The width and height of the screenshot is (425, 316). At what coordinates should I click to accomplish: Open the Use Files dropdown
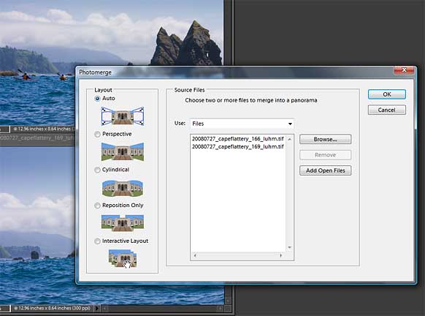[x=242, y=124]
